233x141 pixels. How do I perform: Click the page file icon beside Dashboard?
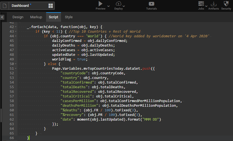5,6
